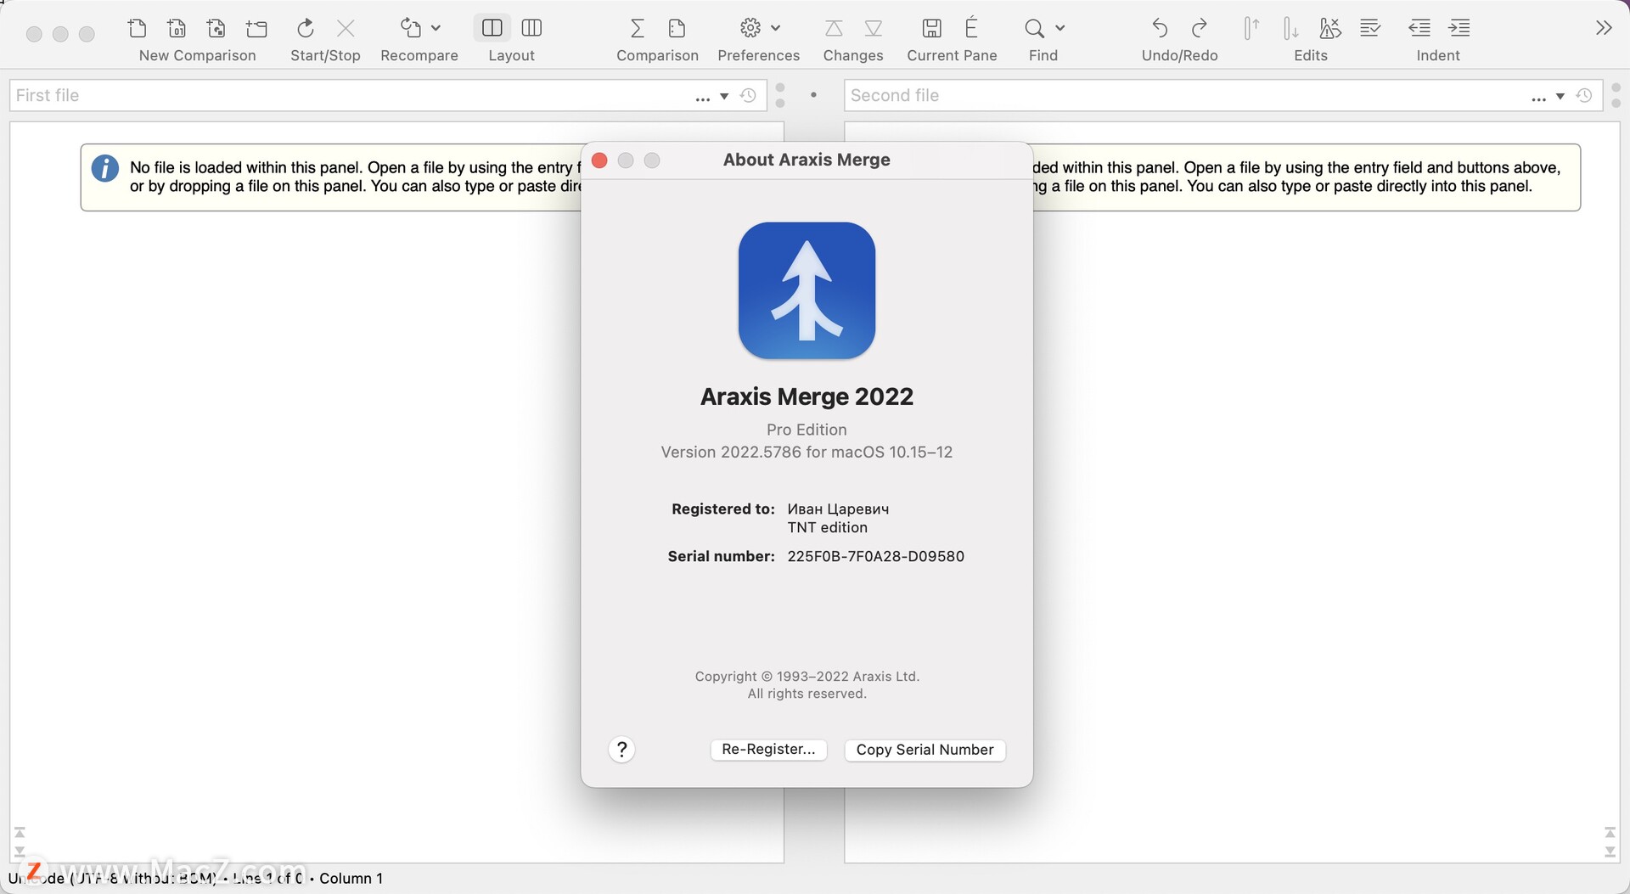
Task: Redo the last edit
Action: 1200,28
